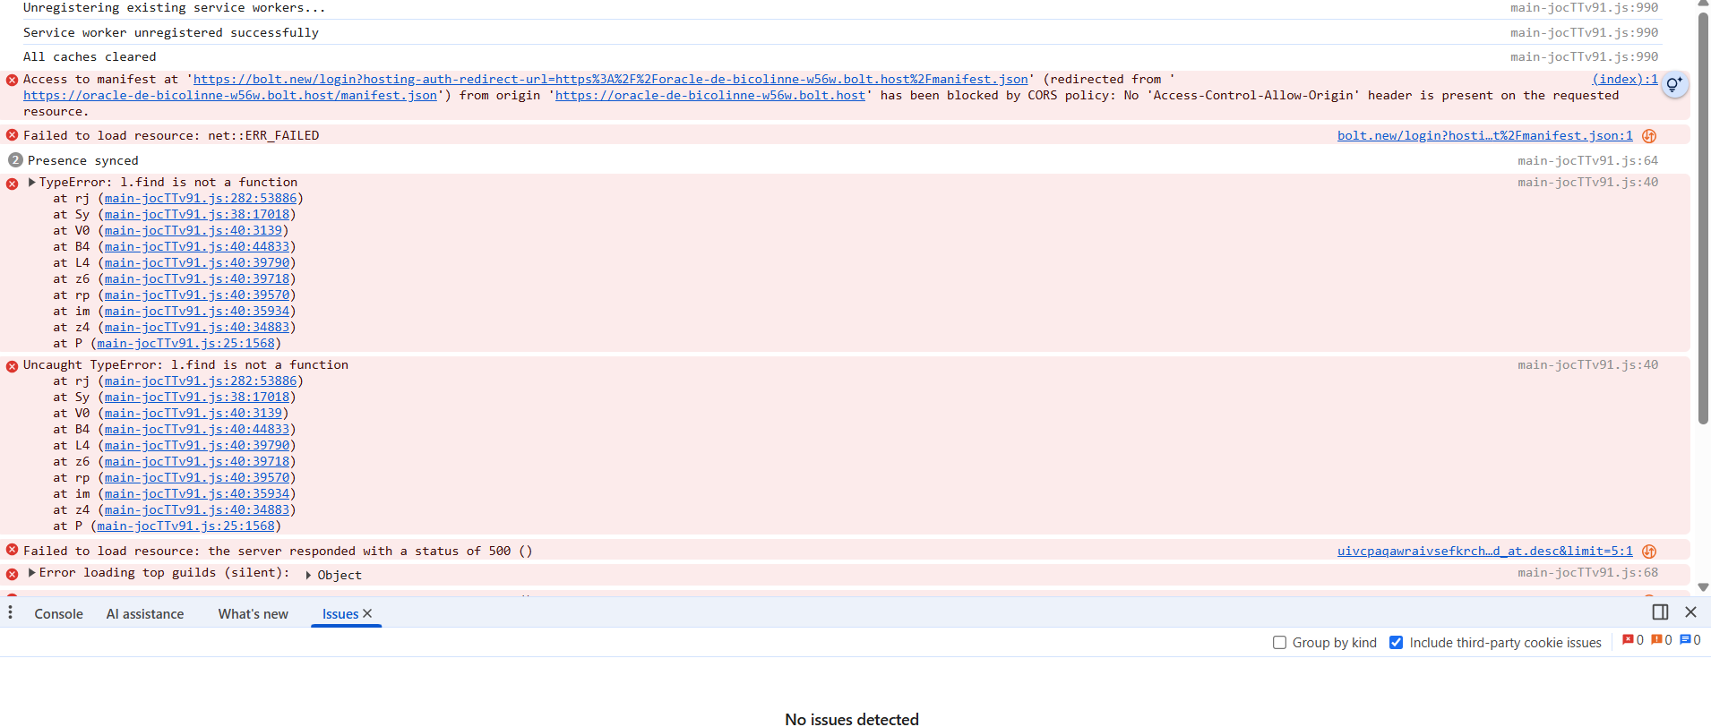Click the network icon next to manifest.json link
The image size is (1711, 727).
click(x=1649, y=136)
